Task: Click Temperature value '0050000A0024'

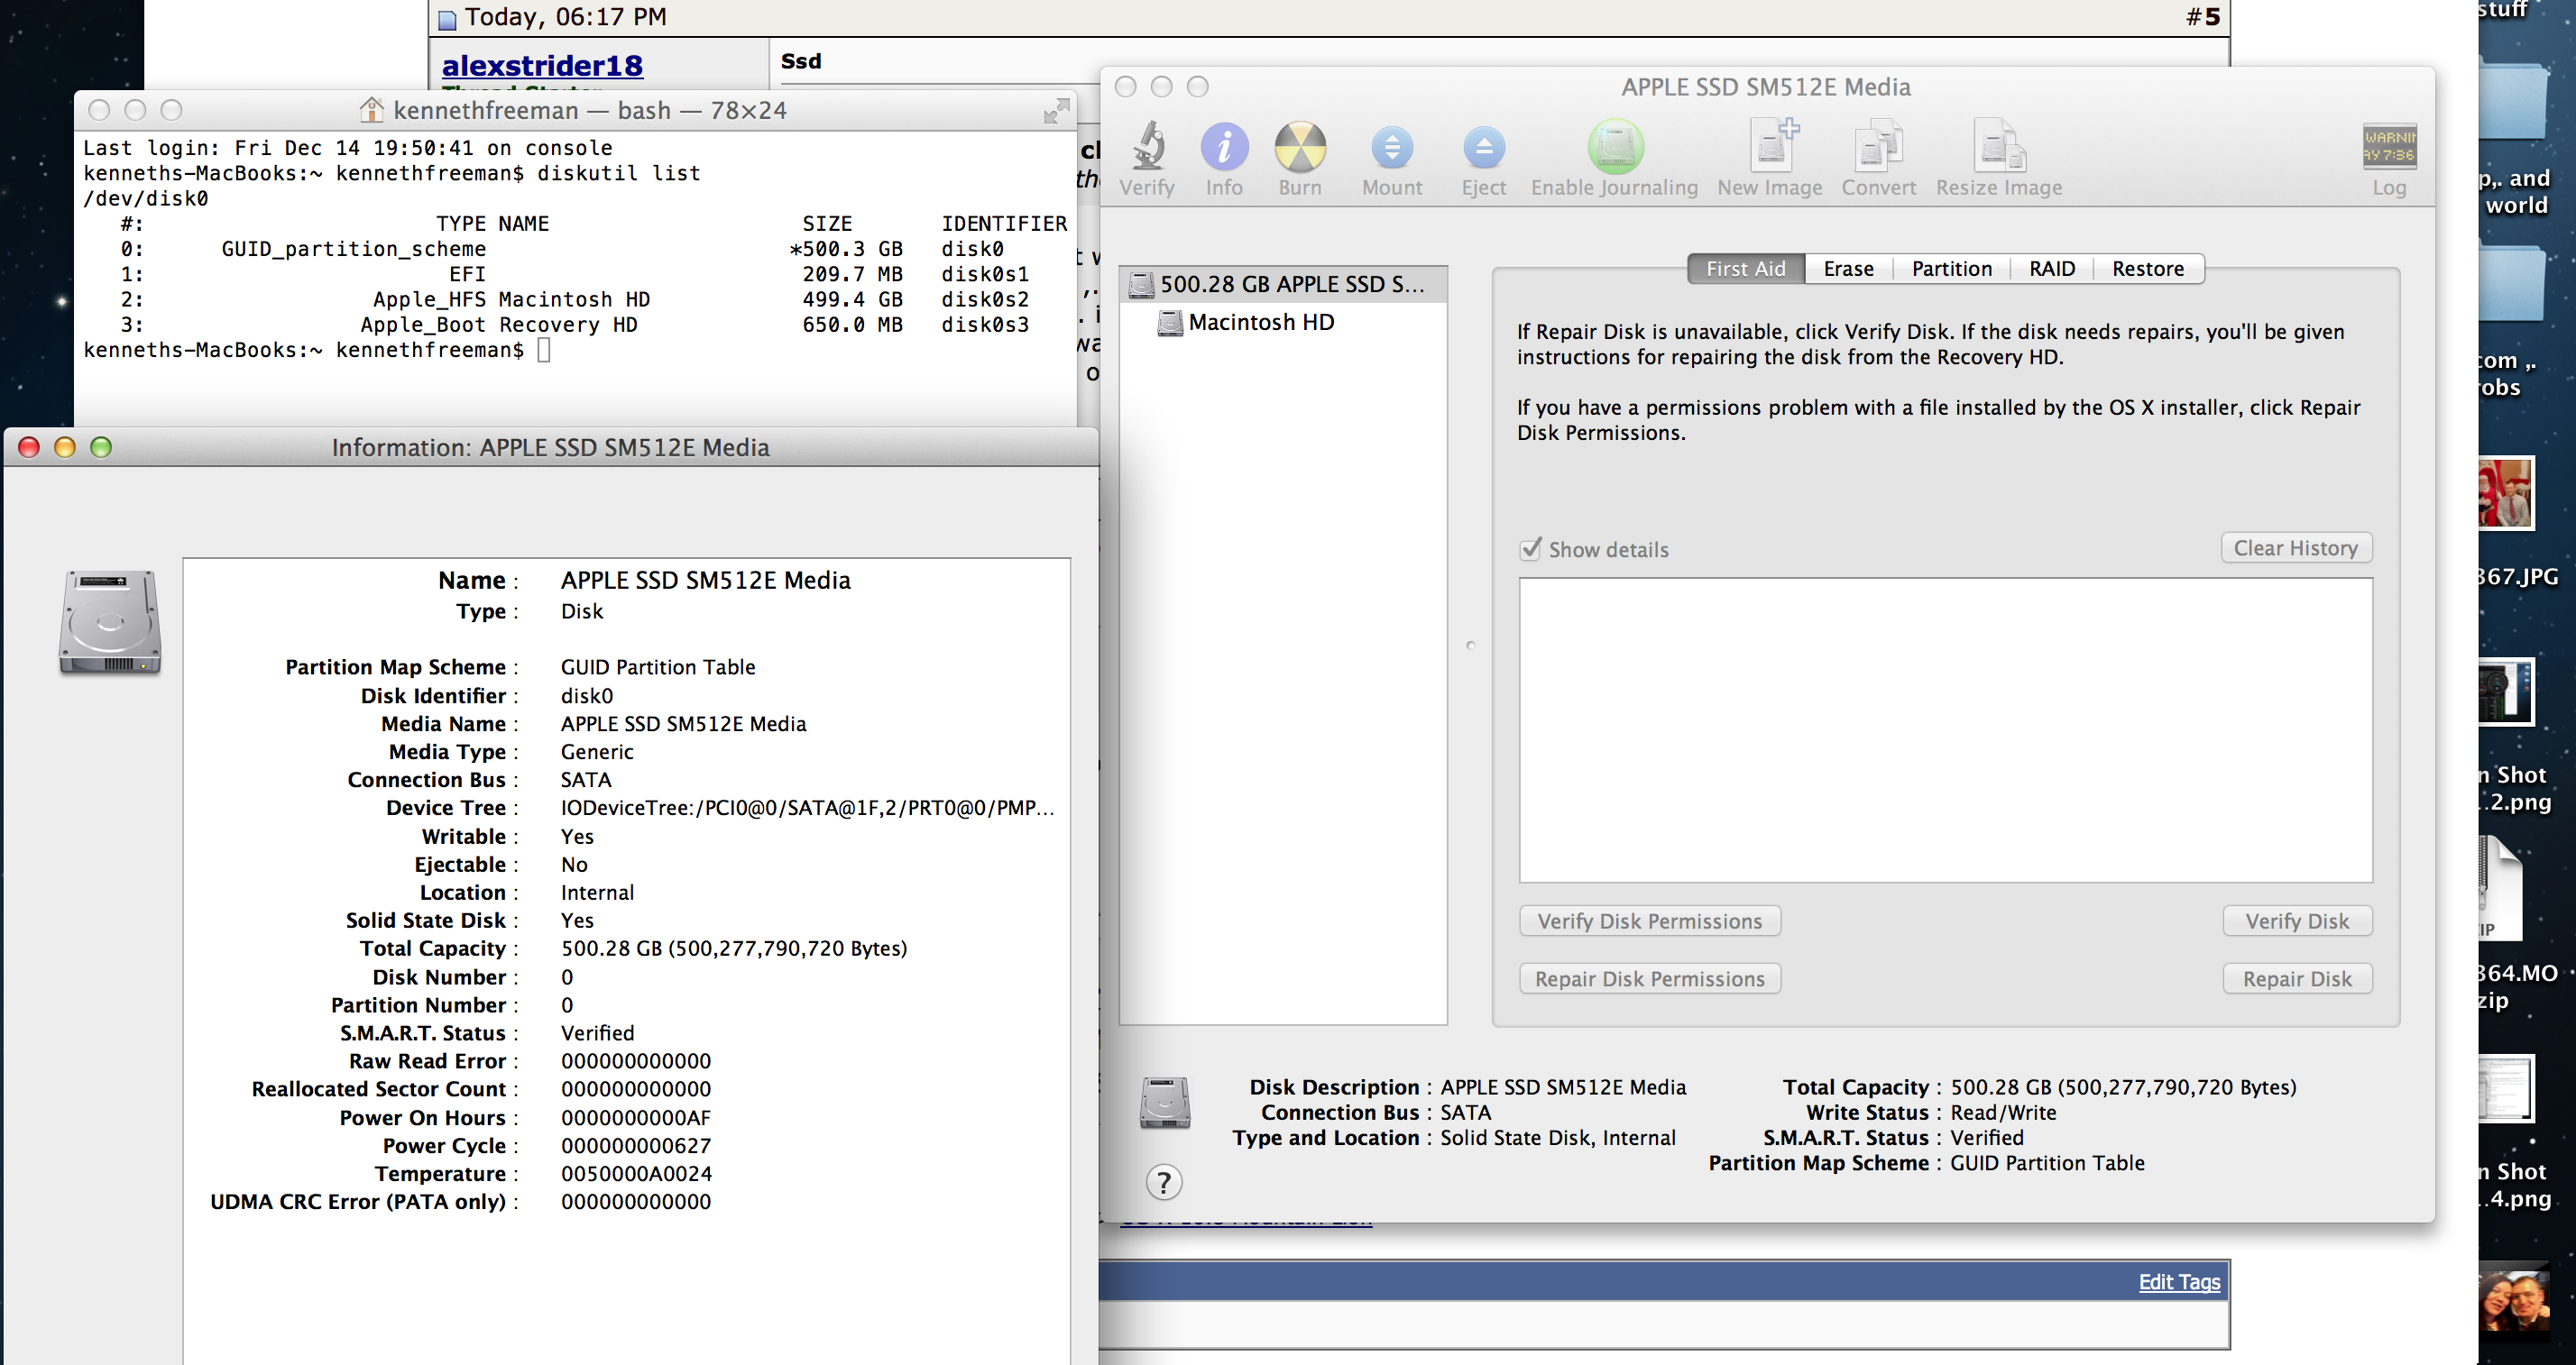Action: (x=636, y=1173)
